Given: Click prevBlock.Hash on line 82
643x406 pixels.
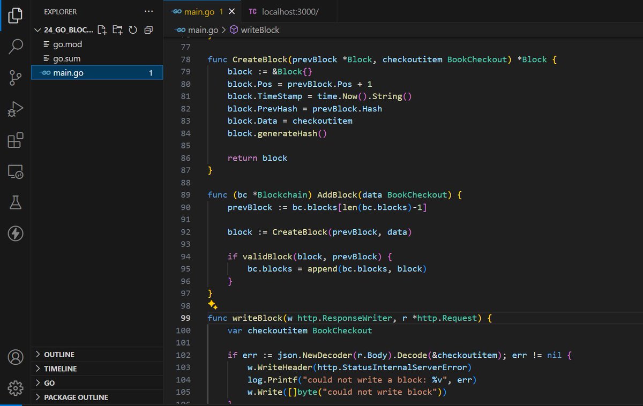Looking at the screenshot, I should pos(347,109).
